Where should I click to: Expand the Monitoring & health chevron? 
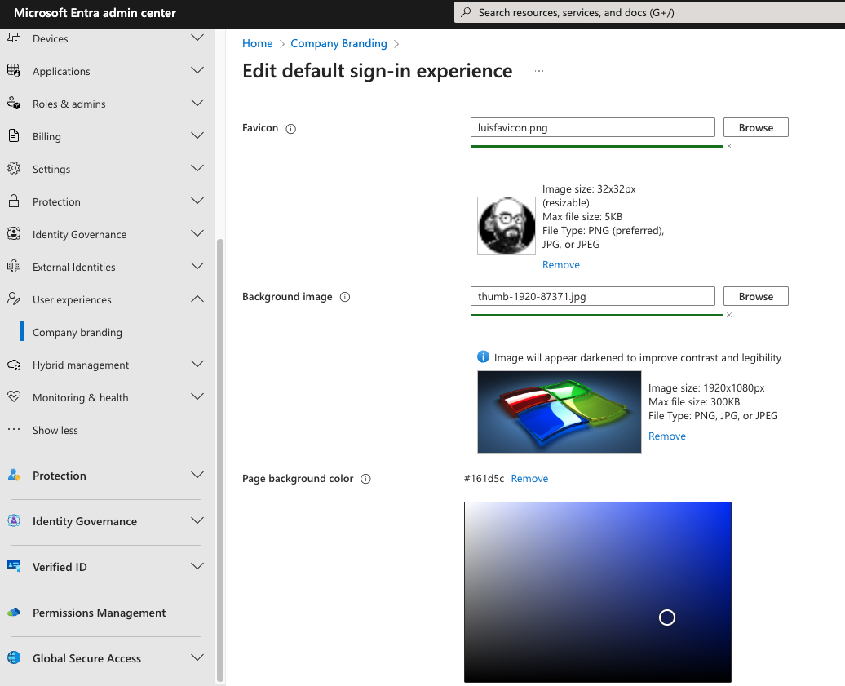pyautogui.click(x=197, y=397)
